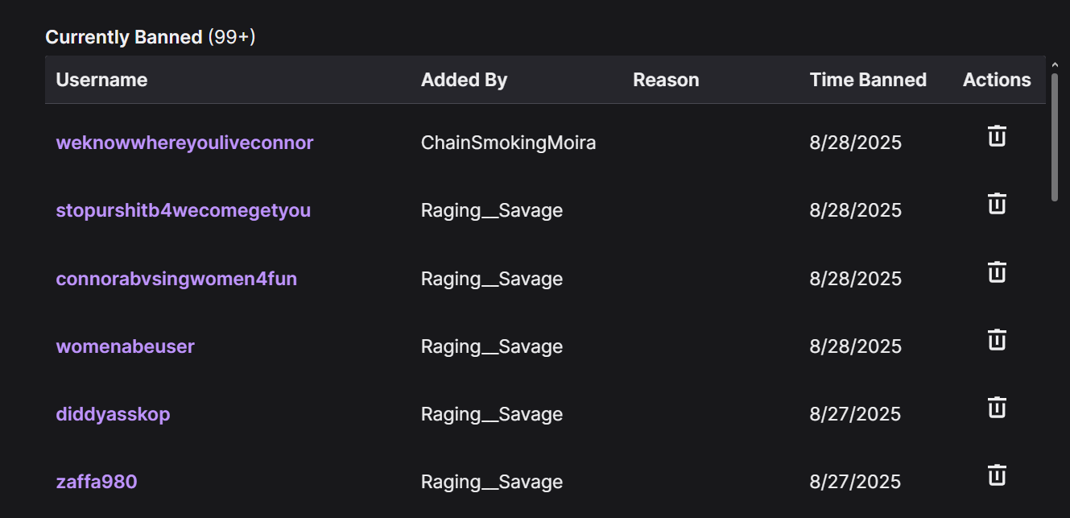This screenshot has width=1070, height=518.
Task: Open diddyasskop user link
Action: pos(113,414)
